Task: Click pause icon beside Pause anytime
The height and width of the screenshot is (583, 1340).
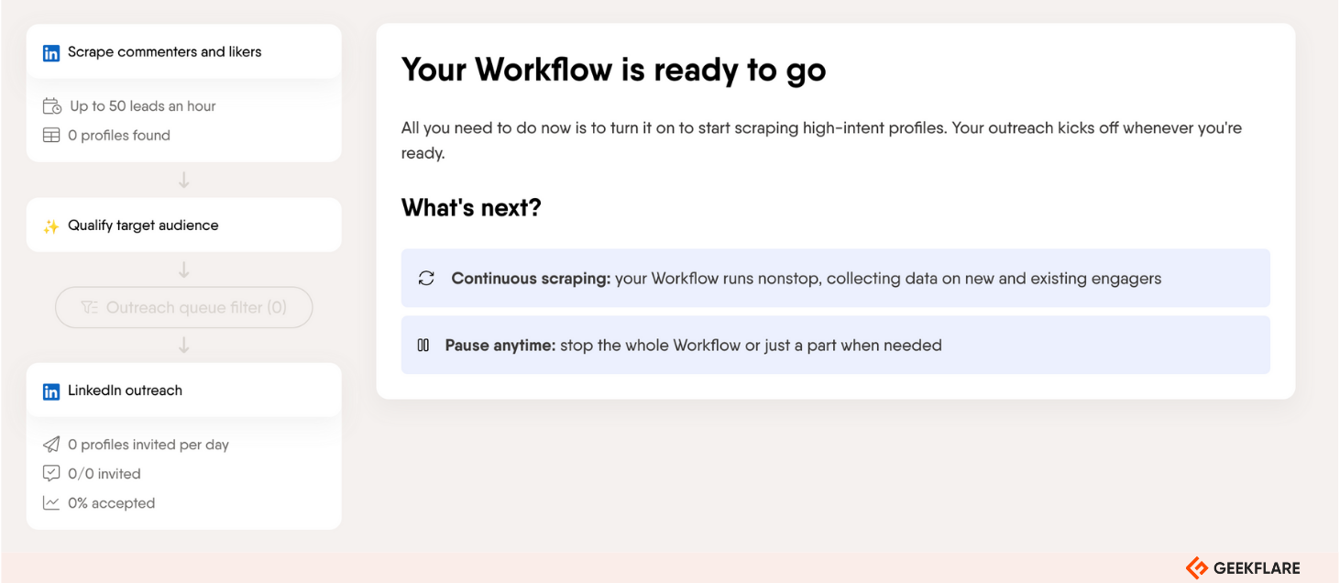Action: (x=423, y=346)
